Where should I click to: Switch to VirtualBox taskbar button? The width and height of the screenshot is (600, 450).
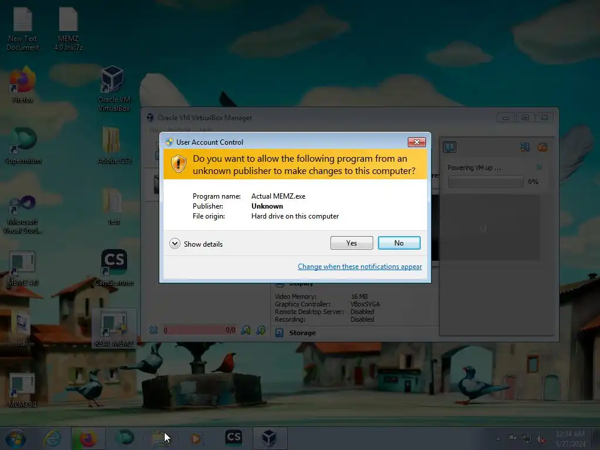[270, 438]
